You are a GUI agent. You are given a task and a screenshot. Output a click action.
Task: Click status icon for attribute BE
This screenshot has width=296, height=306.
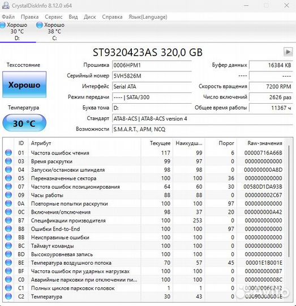[x=8, y=262]
